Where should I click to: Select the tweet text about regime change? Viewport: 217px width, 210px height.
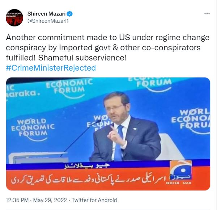click(x=107, y=47)
